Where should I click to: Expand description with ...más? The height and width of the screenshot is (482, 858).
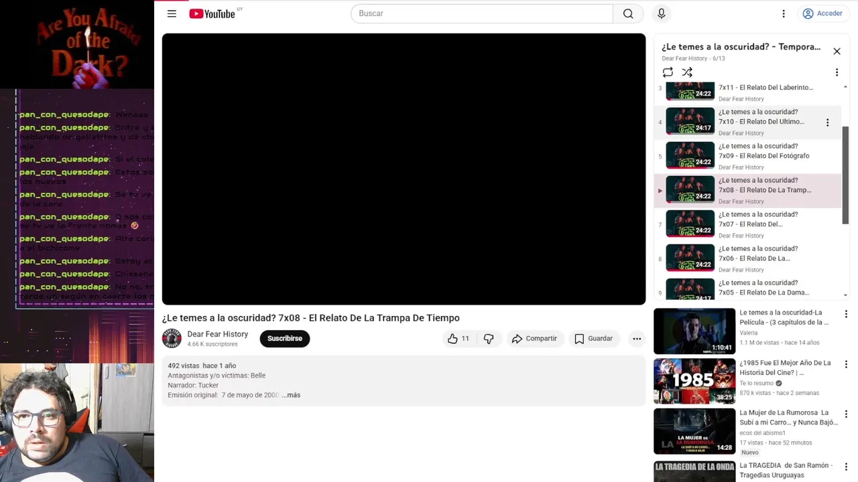pyautogui.click(x=291, y=395)
